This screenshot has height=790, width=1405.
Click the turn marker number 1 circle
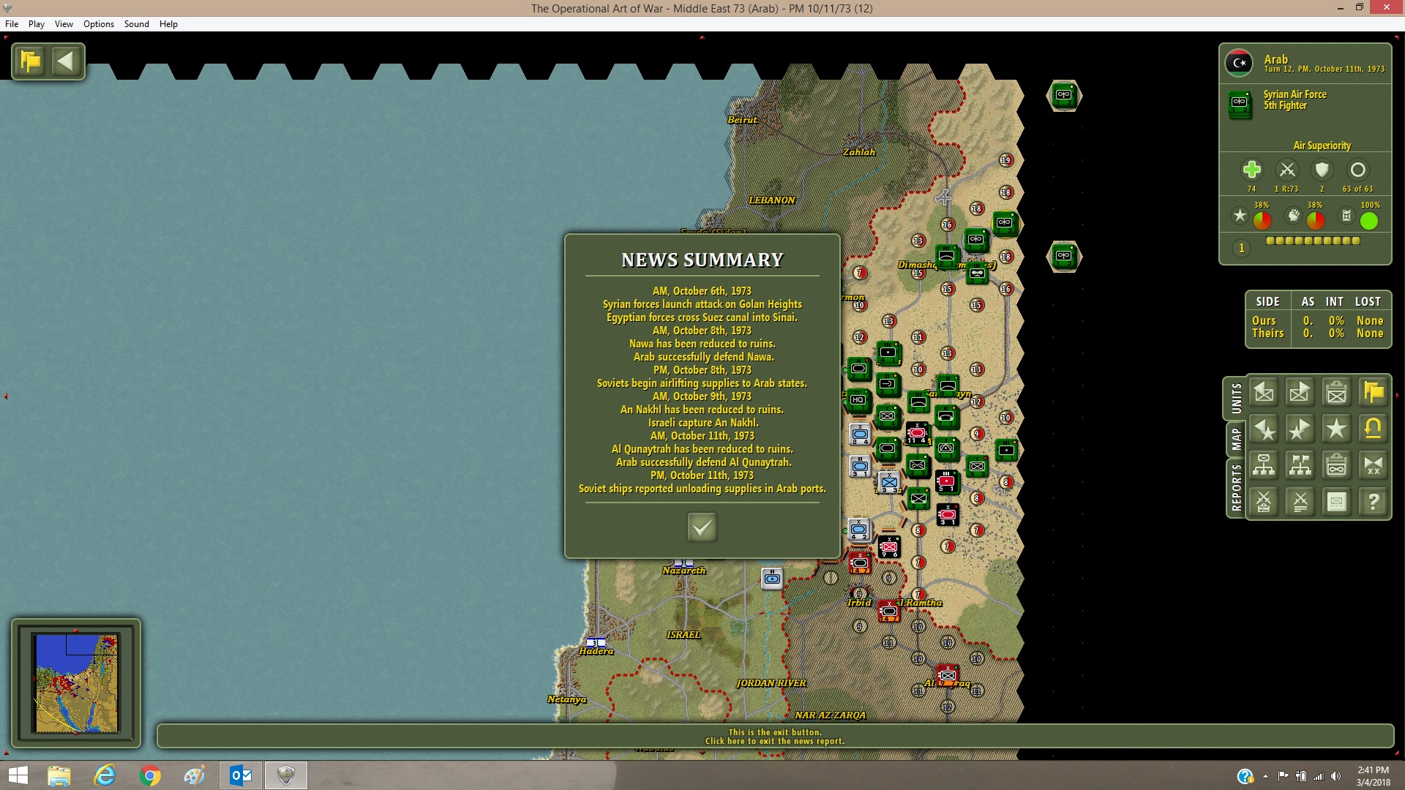1241,248
